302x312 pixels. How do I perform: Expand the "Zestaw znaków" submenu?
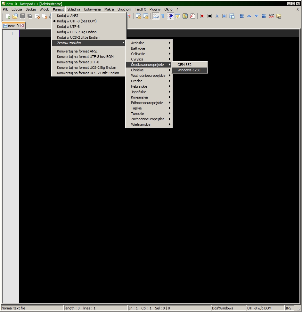(x=89, y=43)
